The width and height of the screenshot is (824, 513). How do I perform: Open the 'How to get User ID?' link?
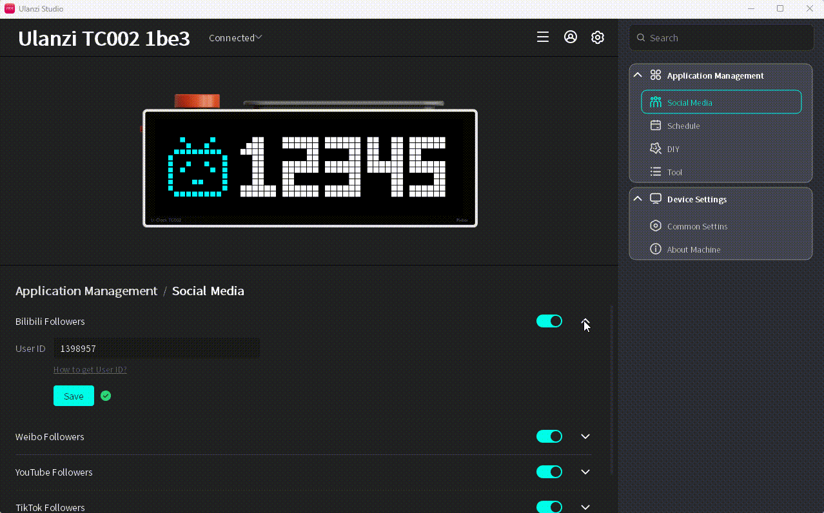[90, 369]
